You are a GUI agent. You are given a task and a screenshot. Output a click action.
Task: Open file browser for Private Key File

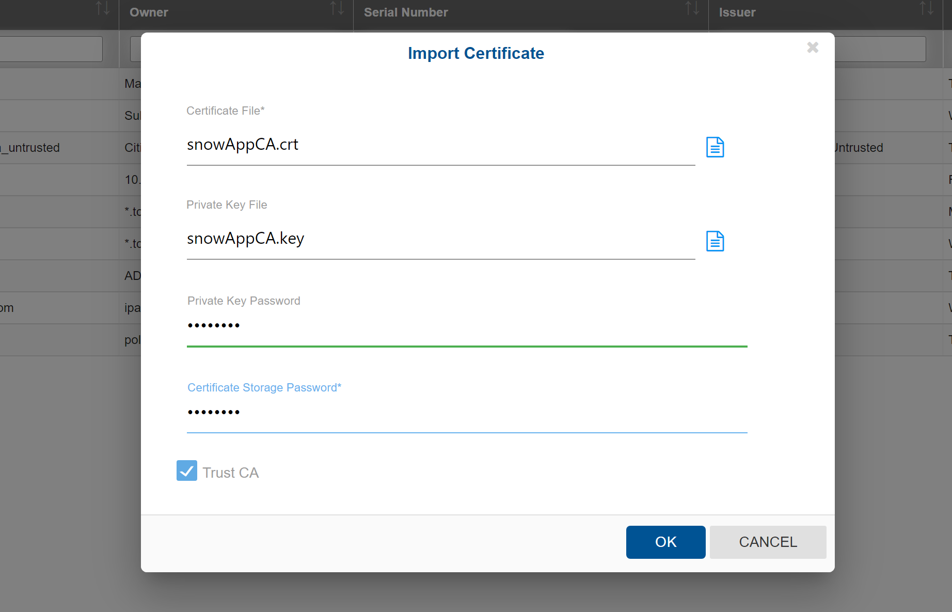(x=715, y=241)
